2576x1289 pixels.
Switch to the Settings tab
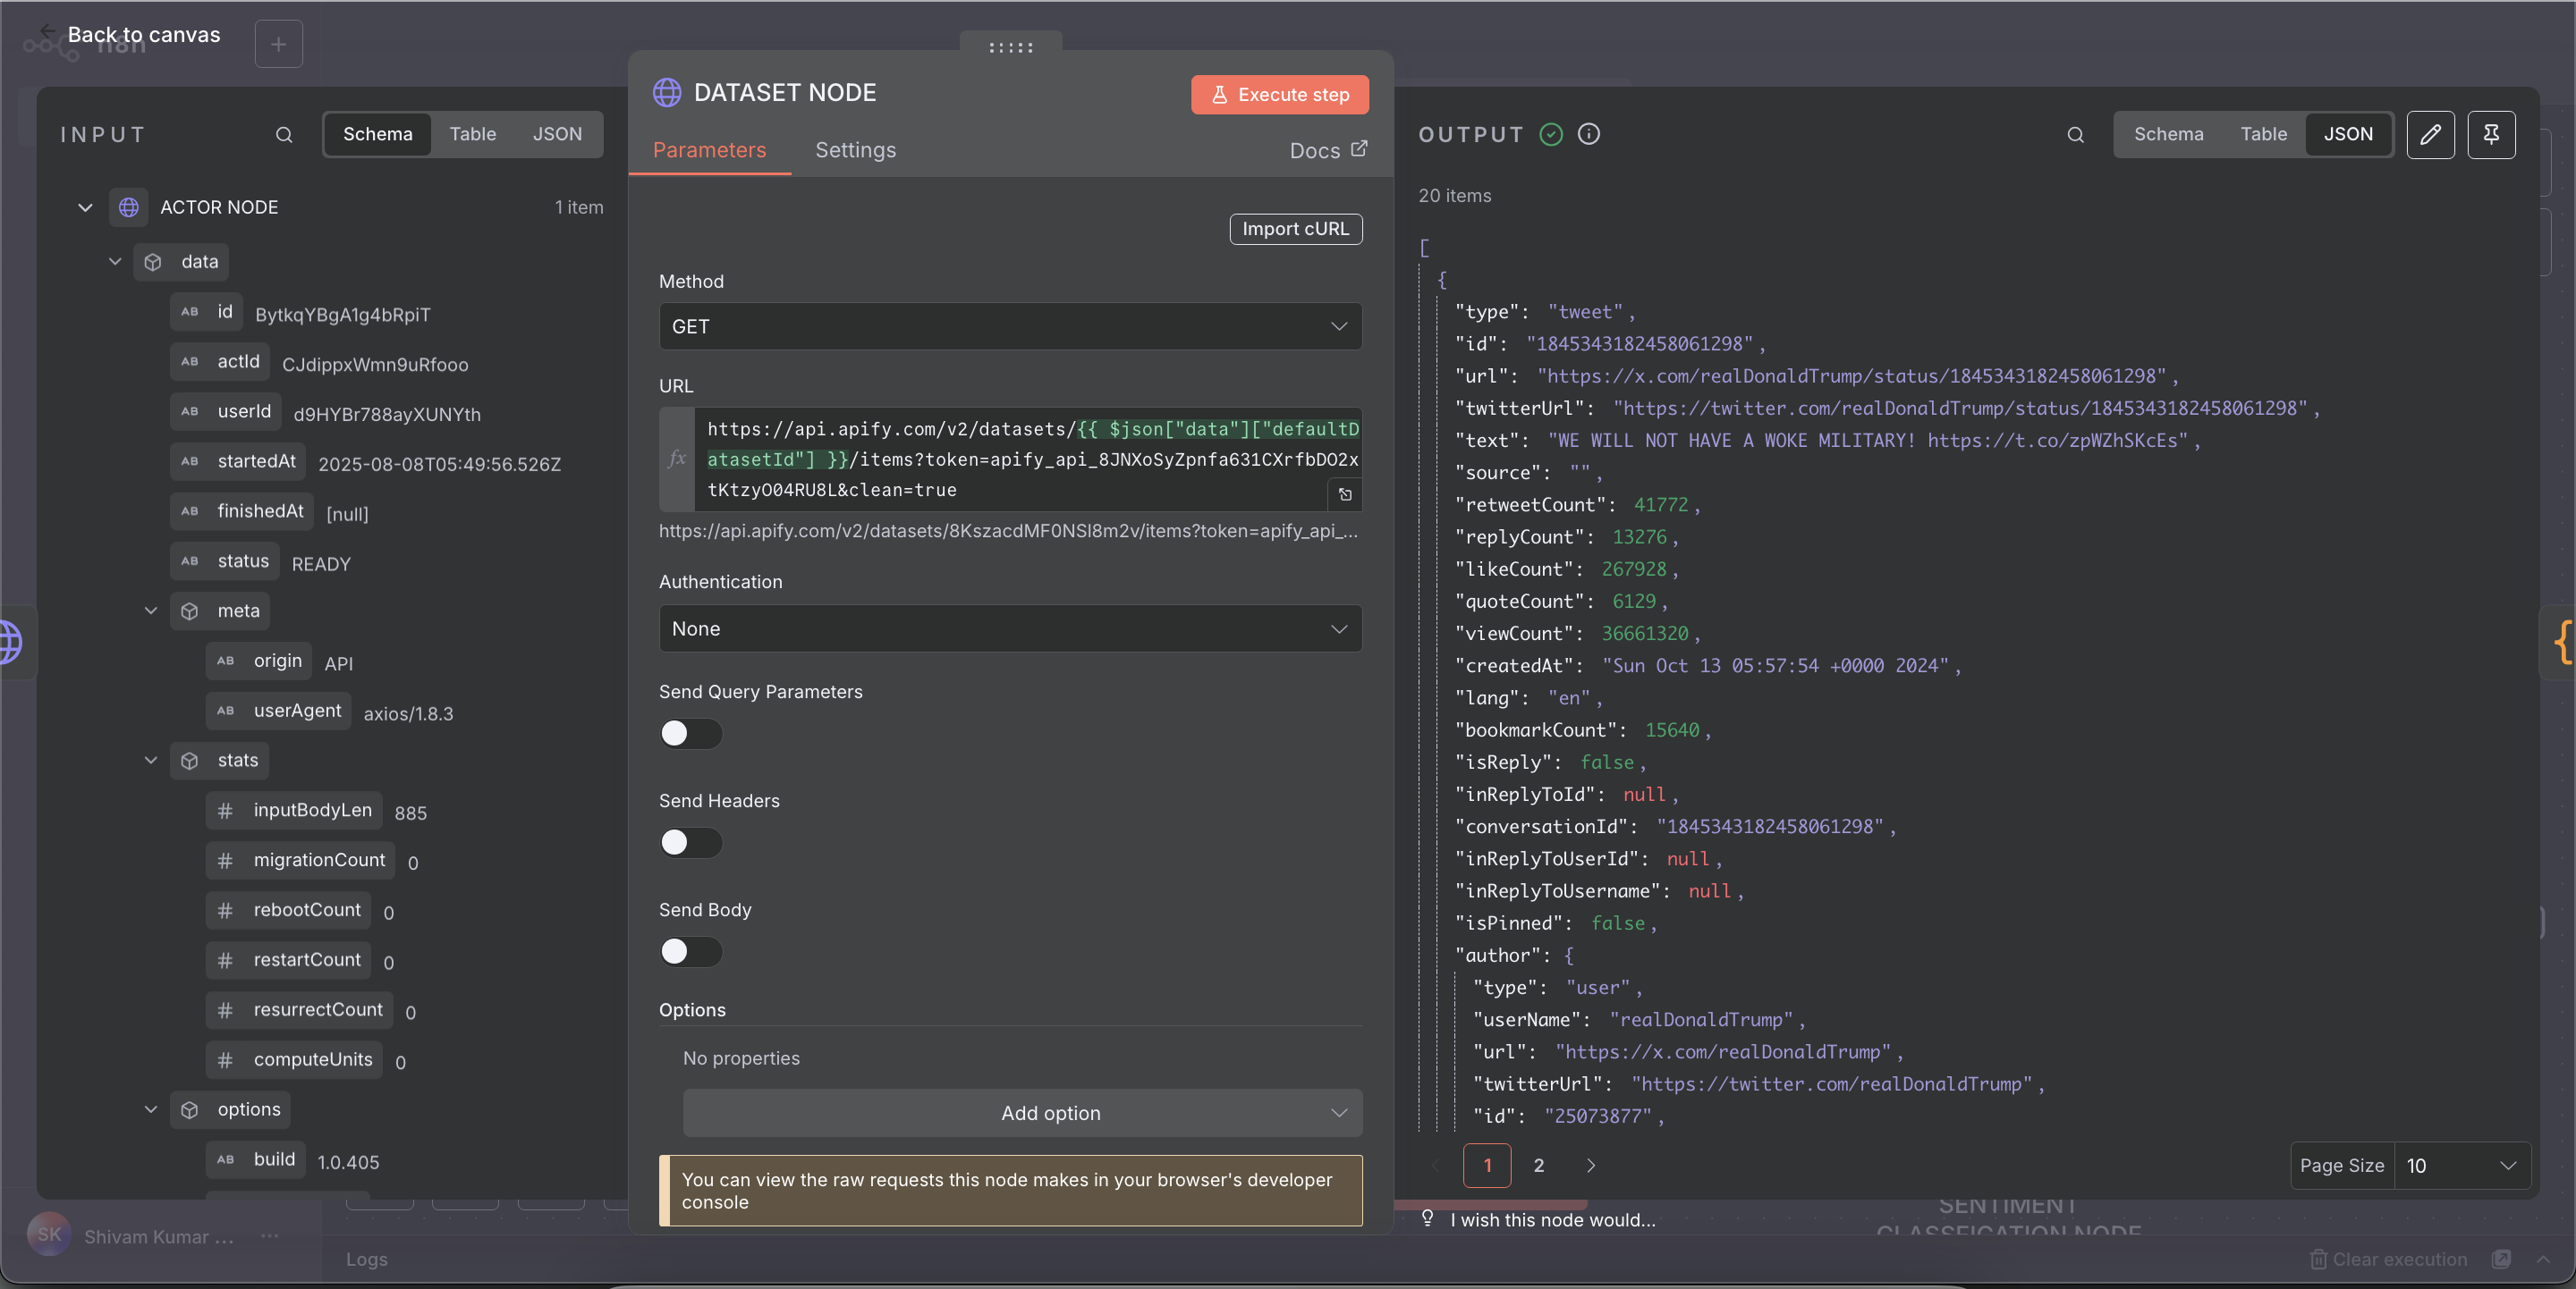point(855,150)
